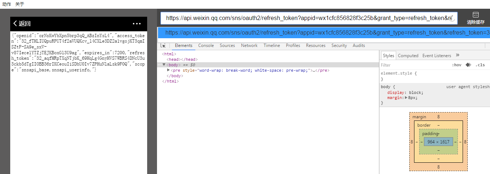490x174 pixels.
Task: Toggle the :hov element state button
Action: click(456, 65)
